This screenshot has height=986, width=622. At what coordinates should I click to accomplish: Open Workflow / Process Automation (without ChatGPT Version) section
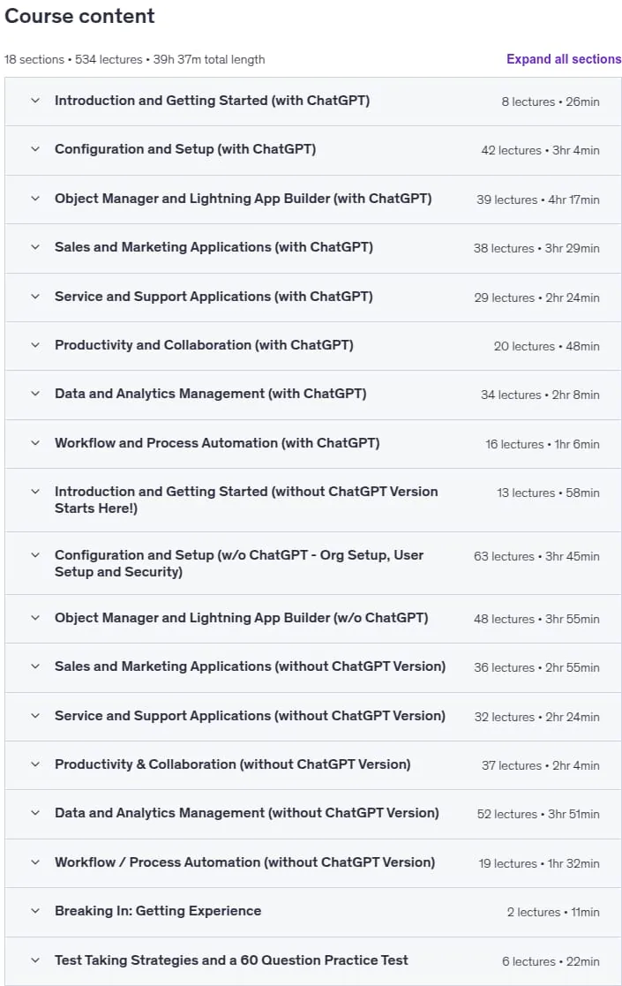click(x=313, y=862)
